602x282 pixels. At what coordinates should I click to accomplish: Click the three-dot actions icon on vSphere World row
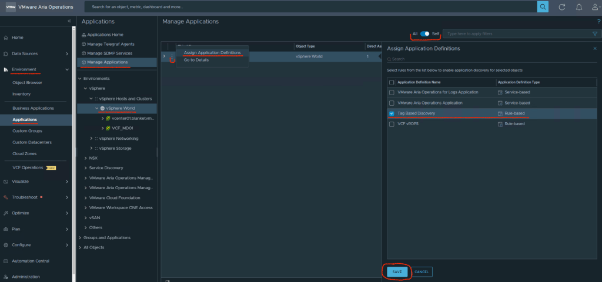(x=172, y=57)
